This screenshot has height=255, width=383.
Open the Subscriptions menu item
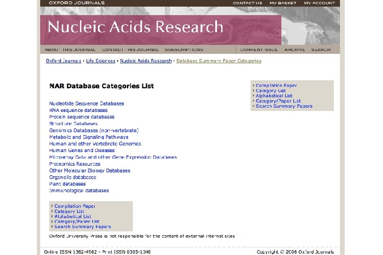(184, 50)
